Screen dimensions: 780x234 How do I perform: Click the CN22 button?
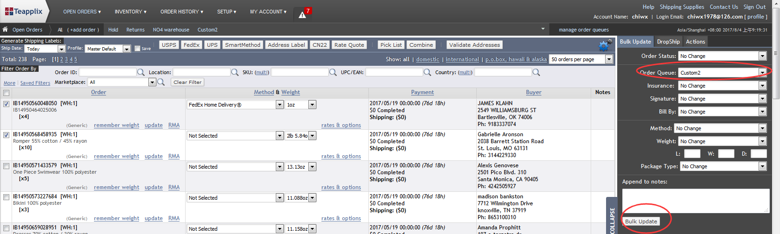(320, 45)
